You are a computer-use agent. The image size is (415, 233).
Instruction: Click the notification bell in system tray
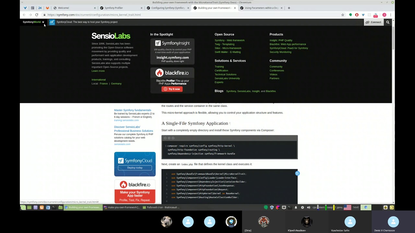pyautogui.click(x=296, y=207)
